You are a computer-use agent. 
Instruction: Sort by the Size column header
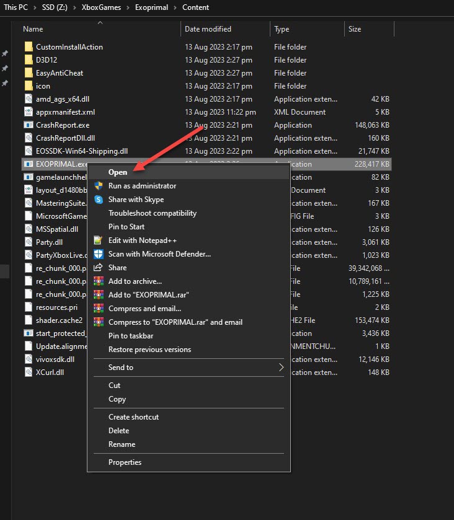tap(370, 29)
